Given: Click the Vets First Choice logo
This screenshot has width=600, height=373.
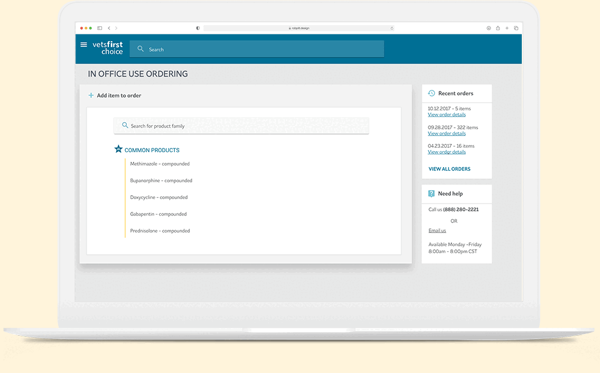Looking at the screenshot, I should [x=107, y=48].
